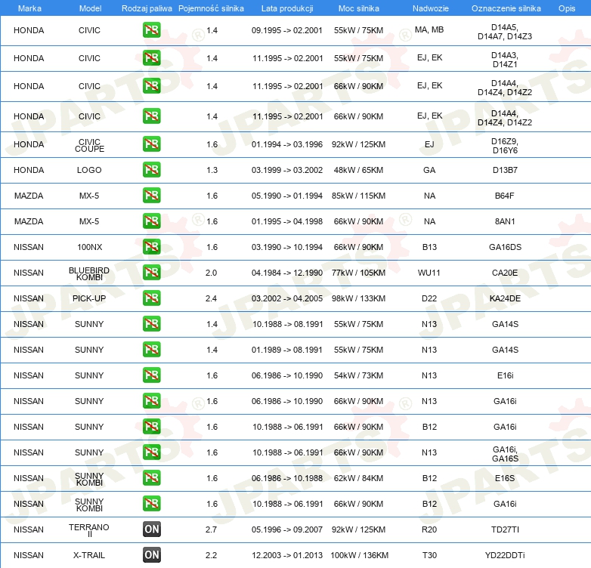Click petrol icon for Sunny Kombi E16S row

151,478
